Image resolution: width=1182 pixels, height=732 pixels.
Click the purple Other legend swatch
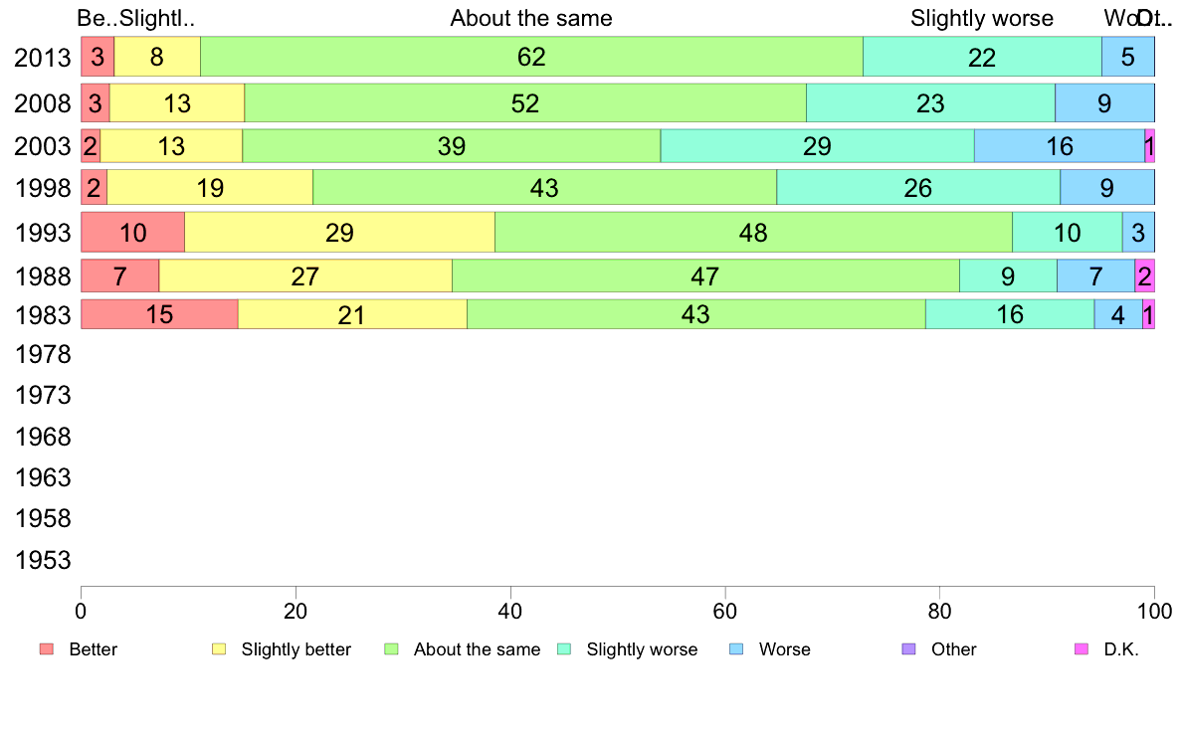click(908, 649)
